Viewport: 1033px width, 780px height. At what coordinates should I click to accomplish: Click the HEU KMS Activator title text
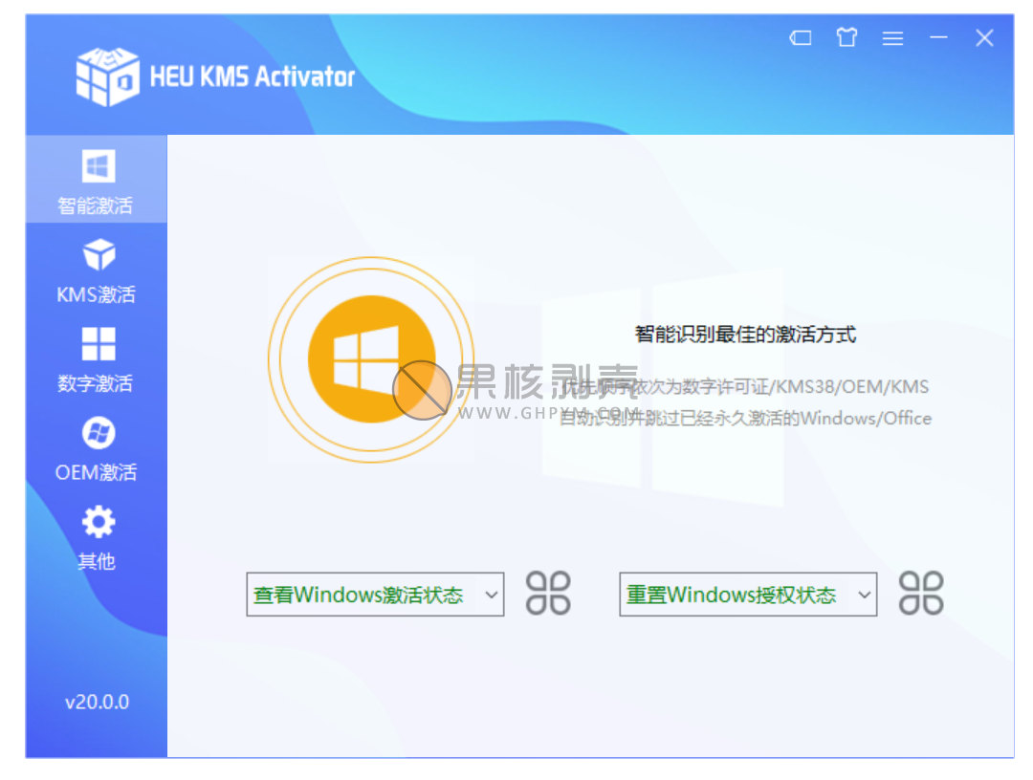[x=253, y=76]
